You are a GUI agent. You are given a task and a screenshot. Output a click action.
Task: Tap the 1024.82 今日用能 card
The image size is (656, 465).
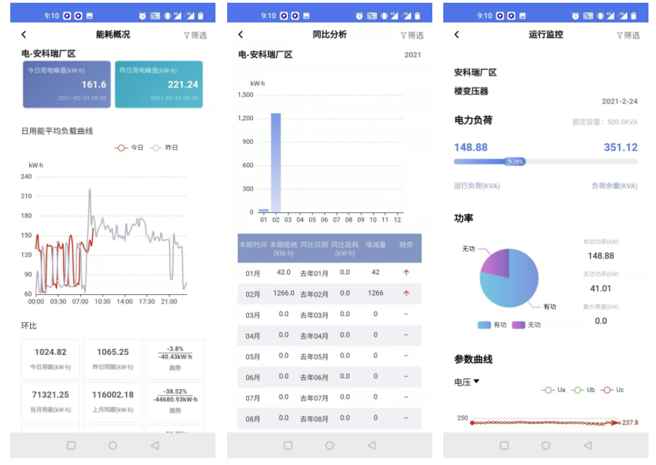(51, 359)
